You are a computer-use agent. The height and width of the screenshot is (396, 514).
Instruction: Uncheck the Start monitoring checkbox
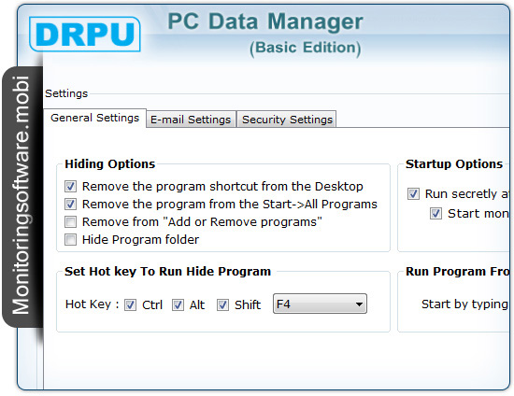436,214
